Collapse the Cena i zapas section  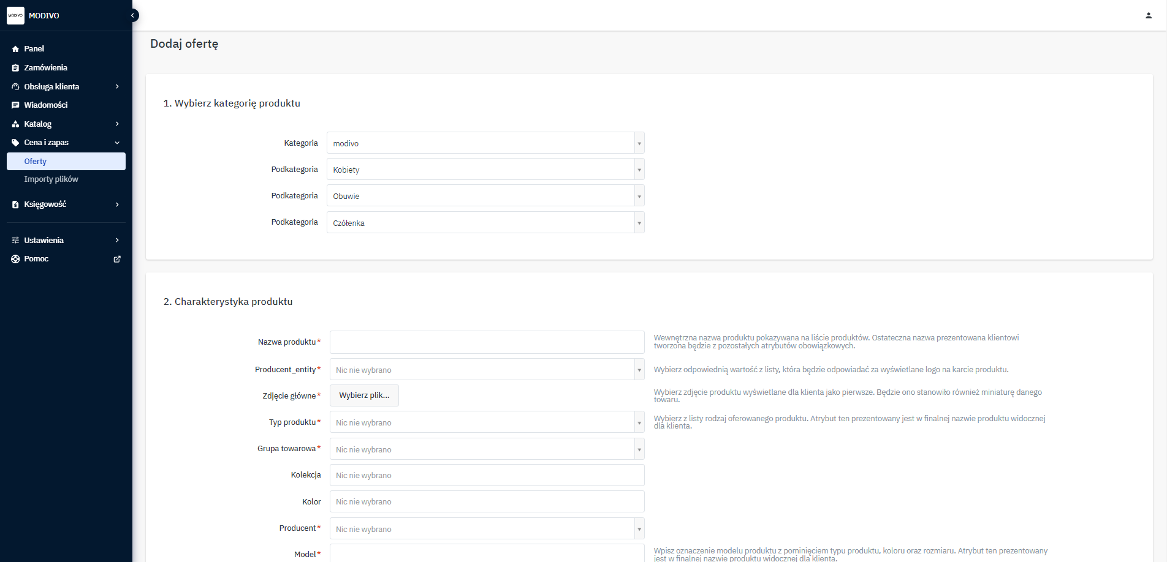click(117, 143)
